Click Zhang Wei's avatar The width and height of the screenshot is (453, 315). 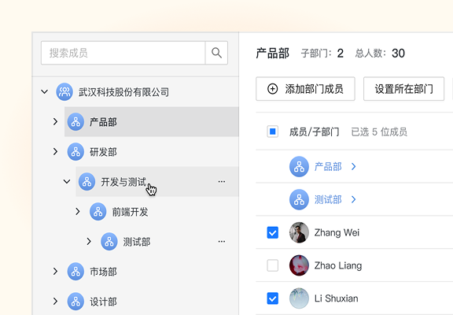pyautogui.click(x=299, y=232)
